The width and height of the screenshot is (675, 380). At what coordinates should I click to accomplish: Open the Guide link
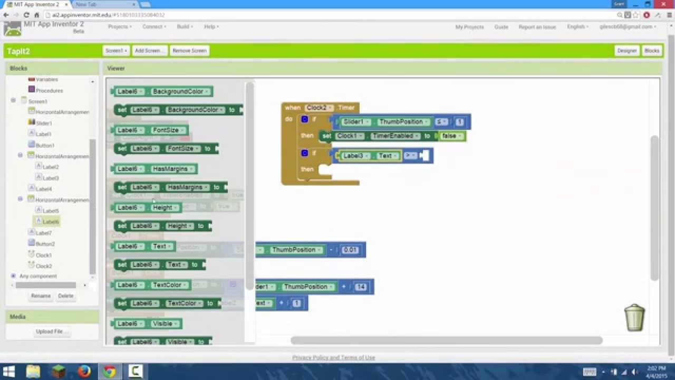501,27
